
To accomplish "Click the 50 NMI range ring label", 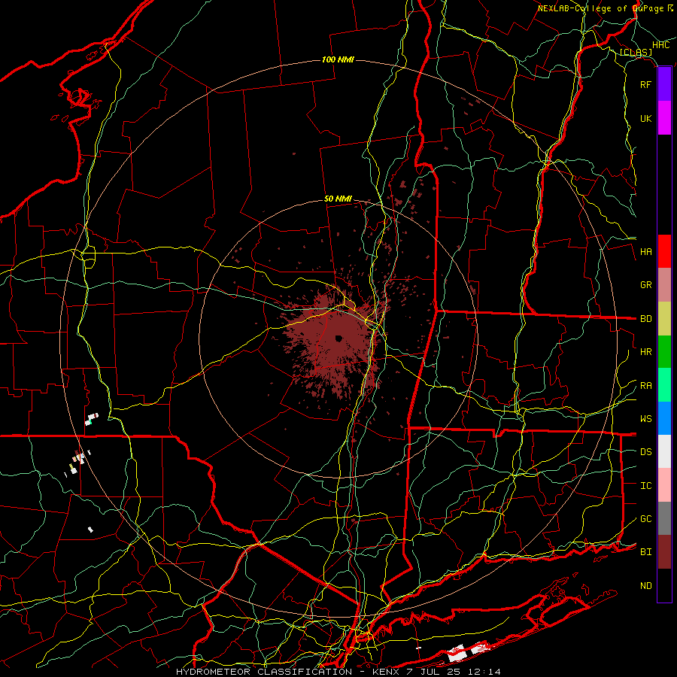I will click(x=338, y=199).
